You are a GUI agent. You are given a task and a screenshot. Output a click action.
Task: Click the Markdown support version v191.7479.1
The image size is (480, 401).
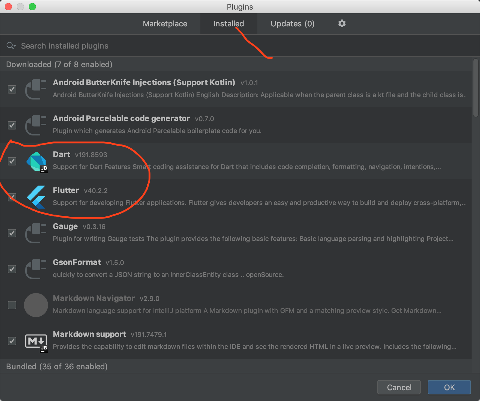pos(149,334)
